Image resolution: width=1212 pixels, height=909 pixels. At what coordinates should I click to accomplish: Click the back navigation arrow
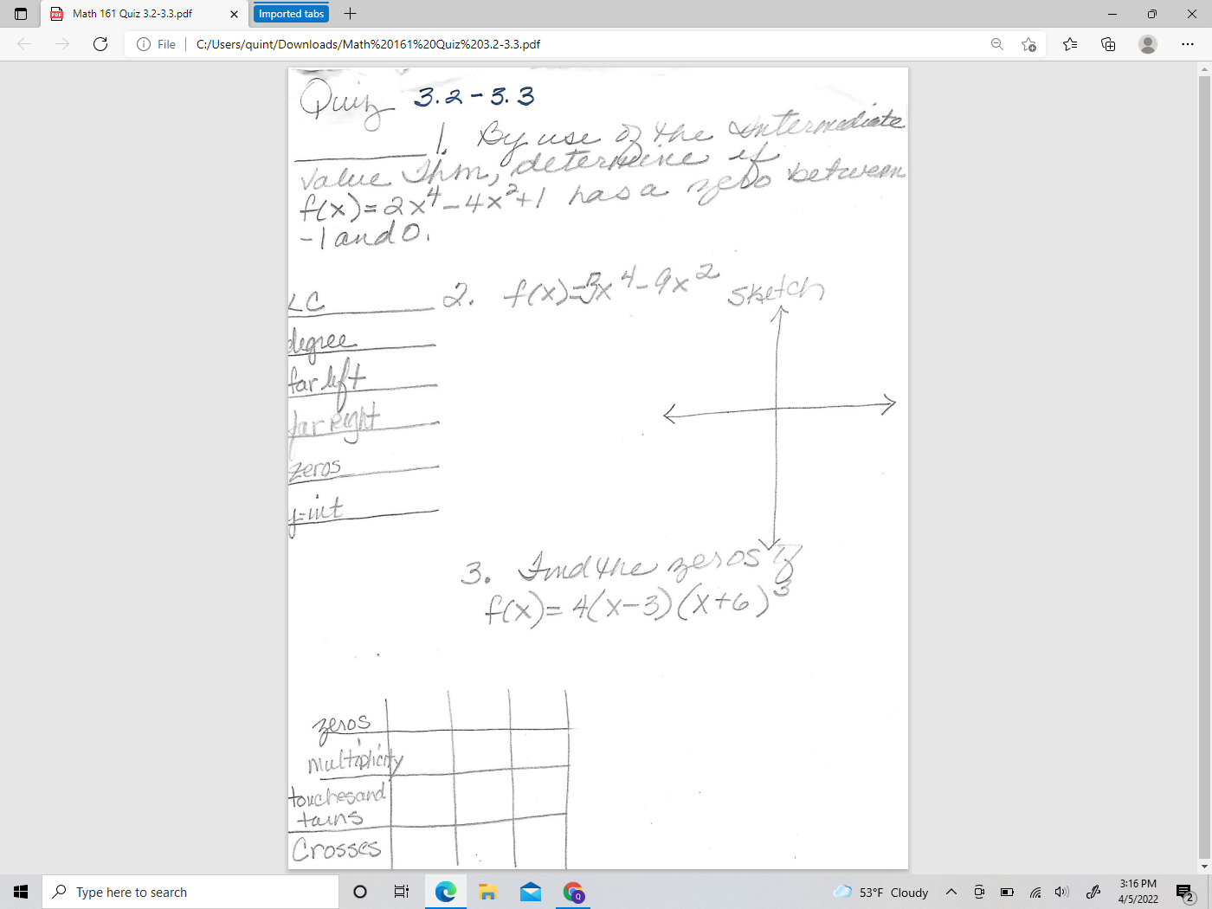23,43
